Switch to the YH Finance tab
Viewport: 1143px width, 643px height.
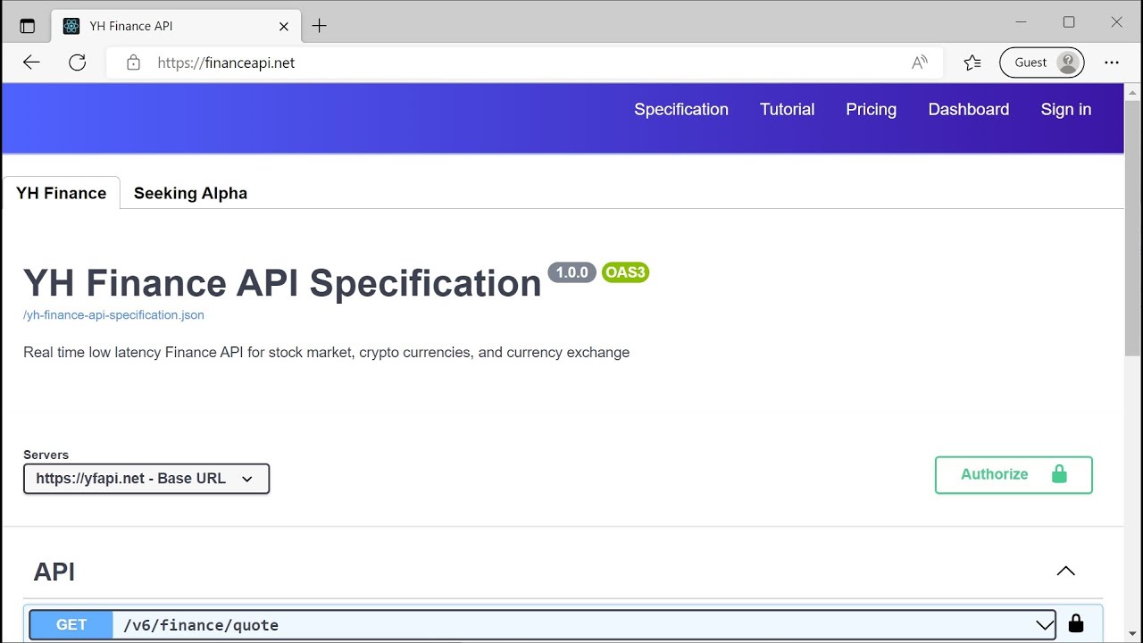click(x=61, y=193)
